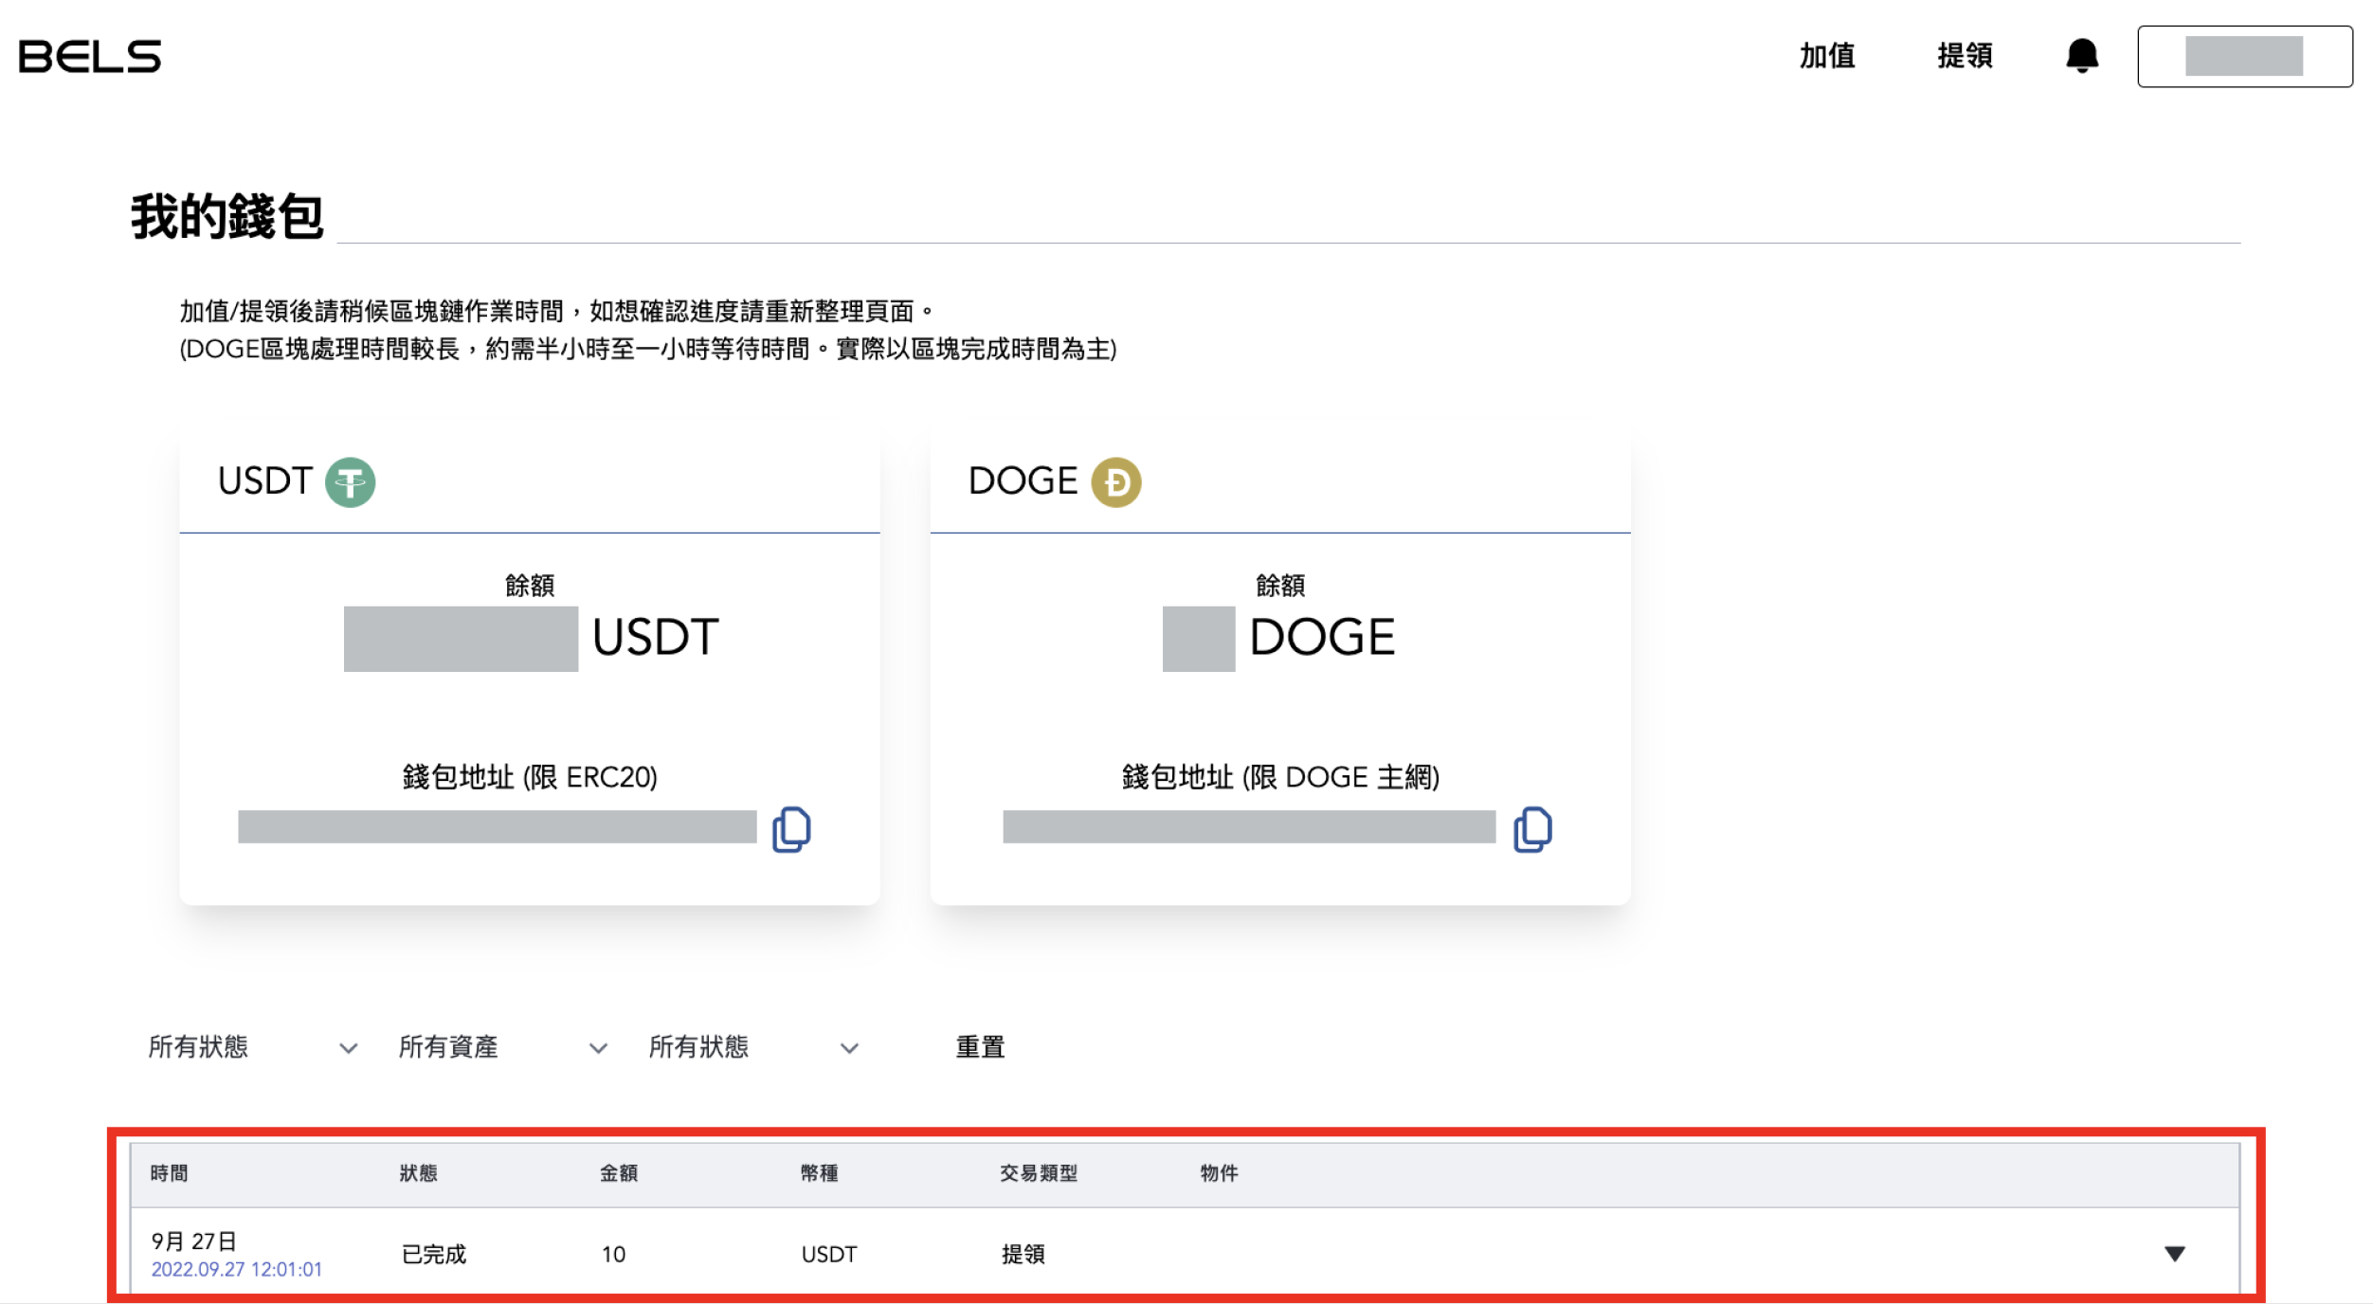The height and width of the screenshot is (1304, 2373).
Task: Click the 金額 column header
Action: (618, 1173)
